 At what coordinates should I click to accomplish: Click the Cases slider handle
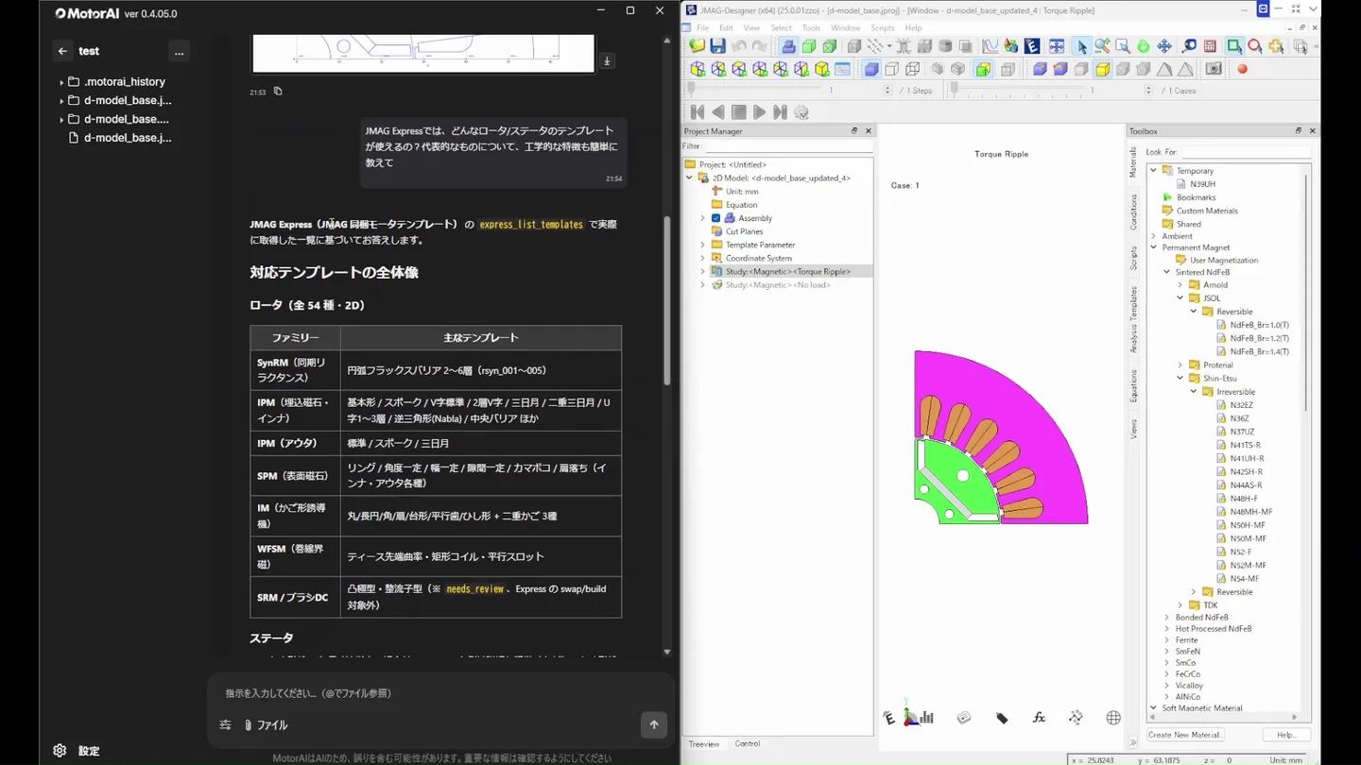coord(955,90)
